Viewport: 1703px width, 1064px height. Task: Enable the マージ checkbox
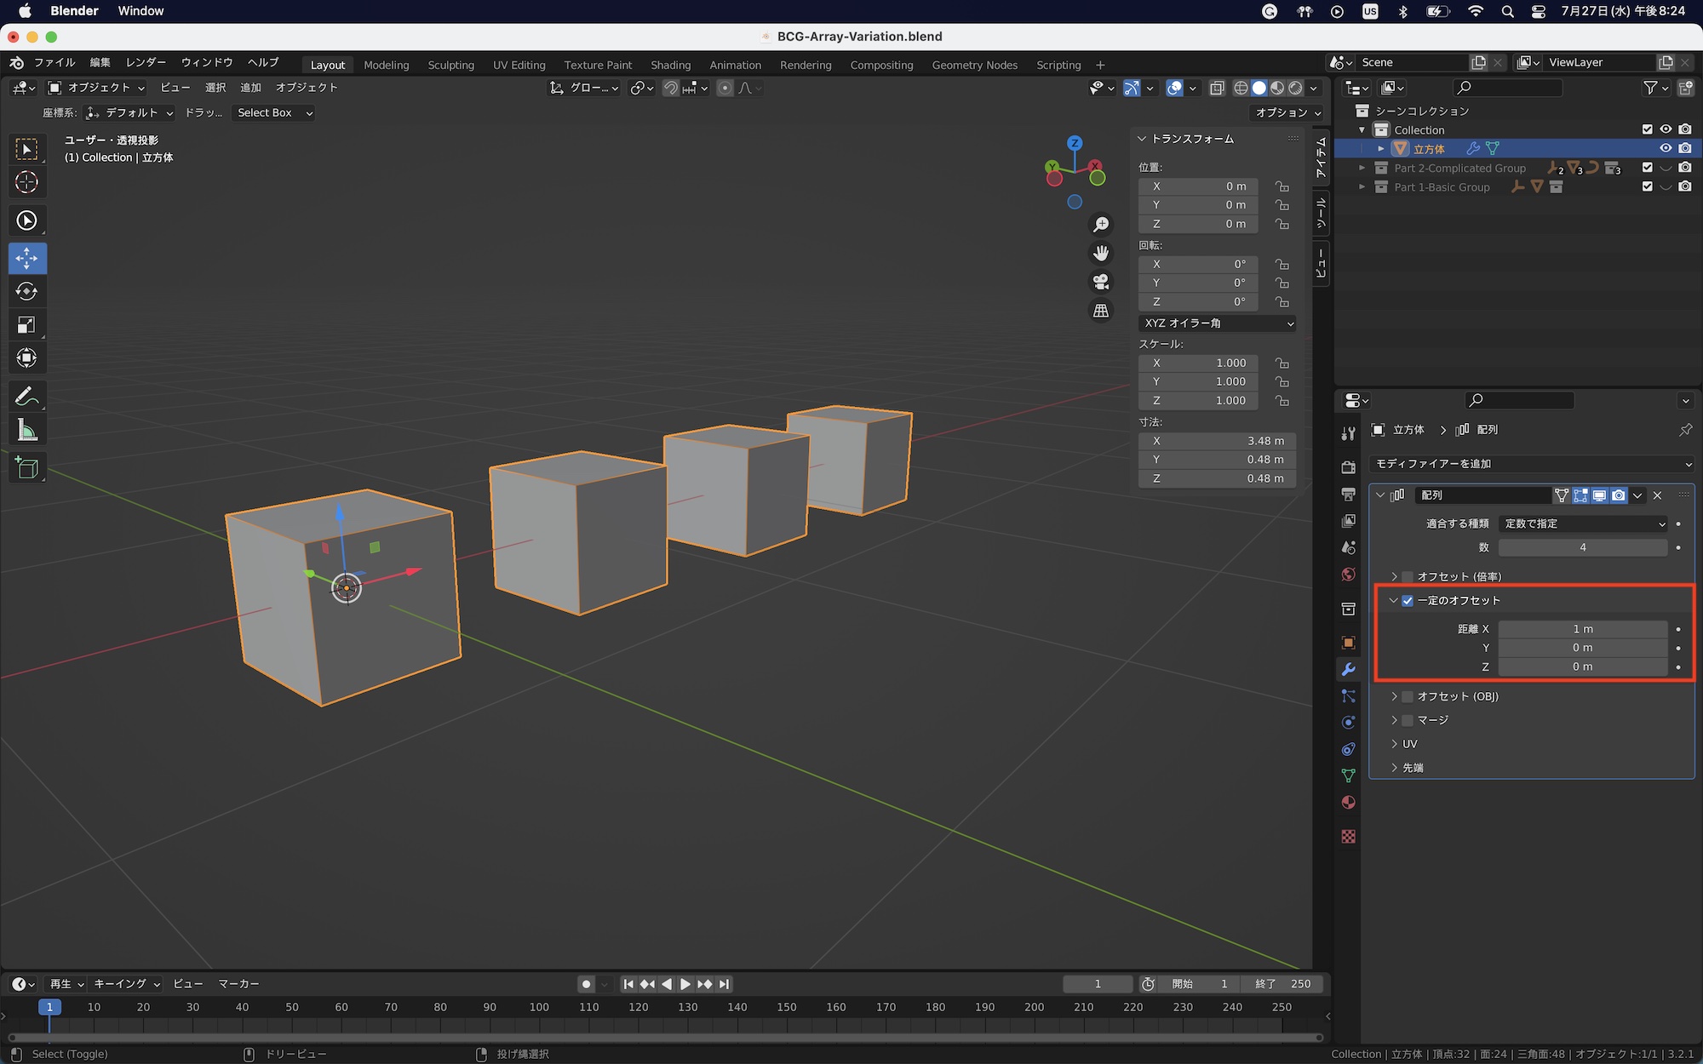pos(1408,720)
